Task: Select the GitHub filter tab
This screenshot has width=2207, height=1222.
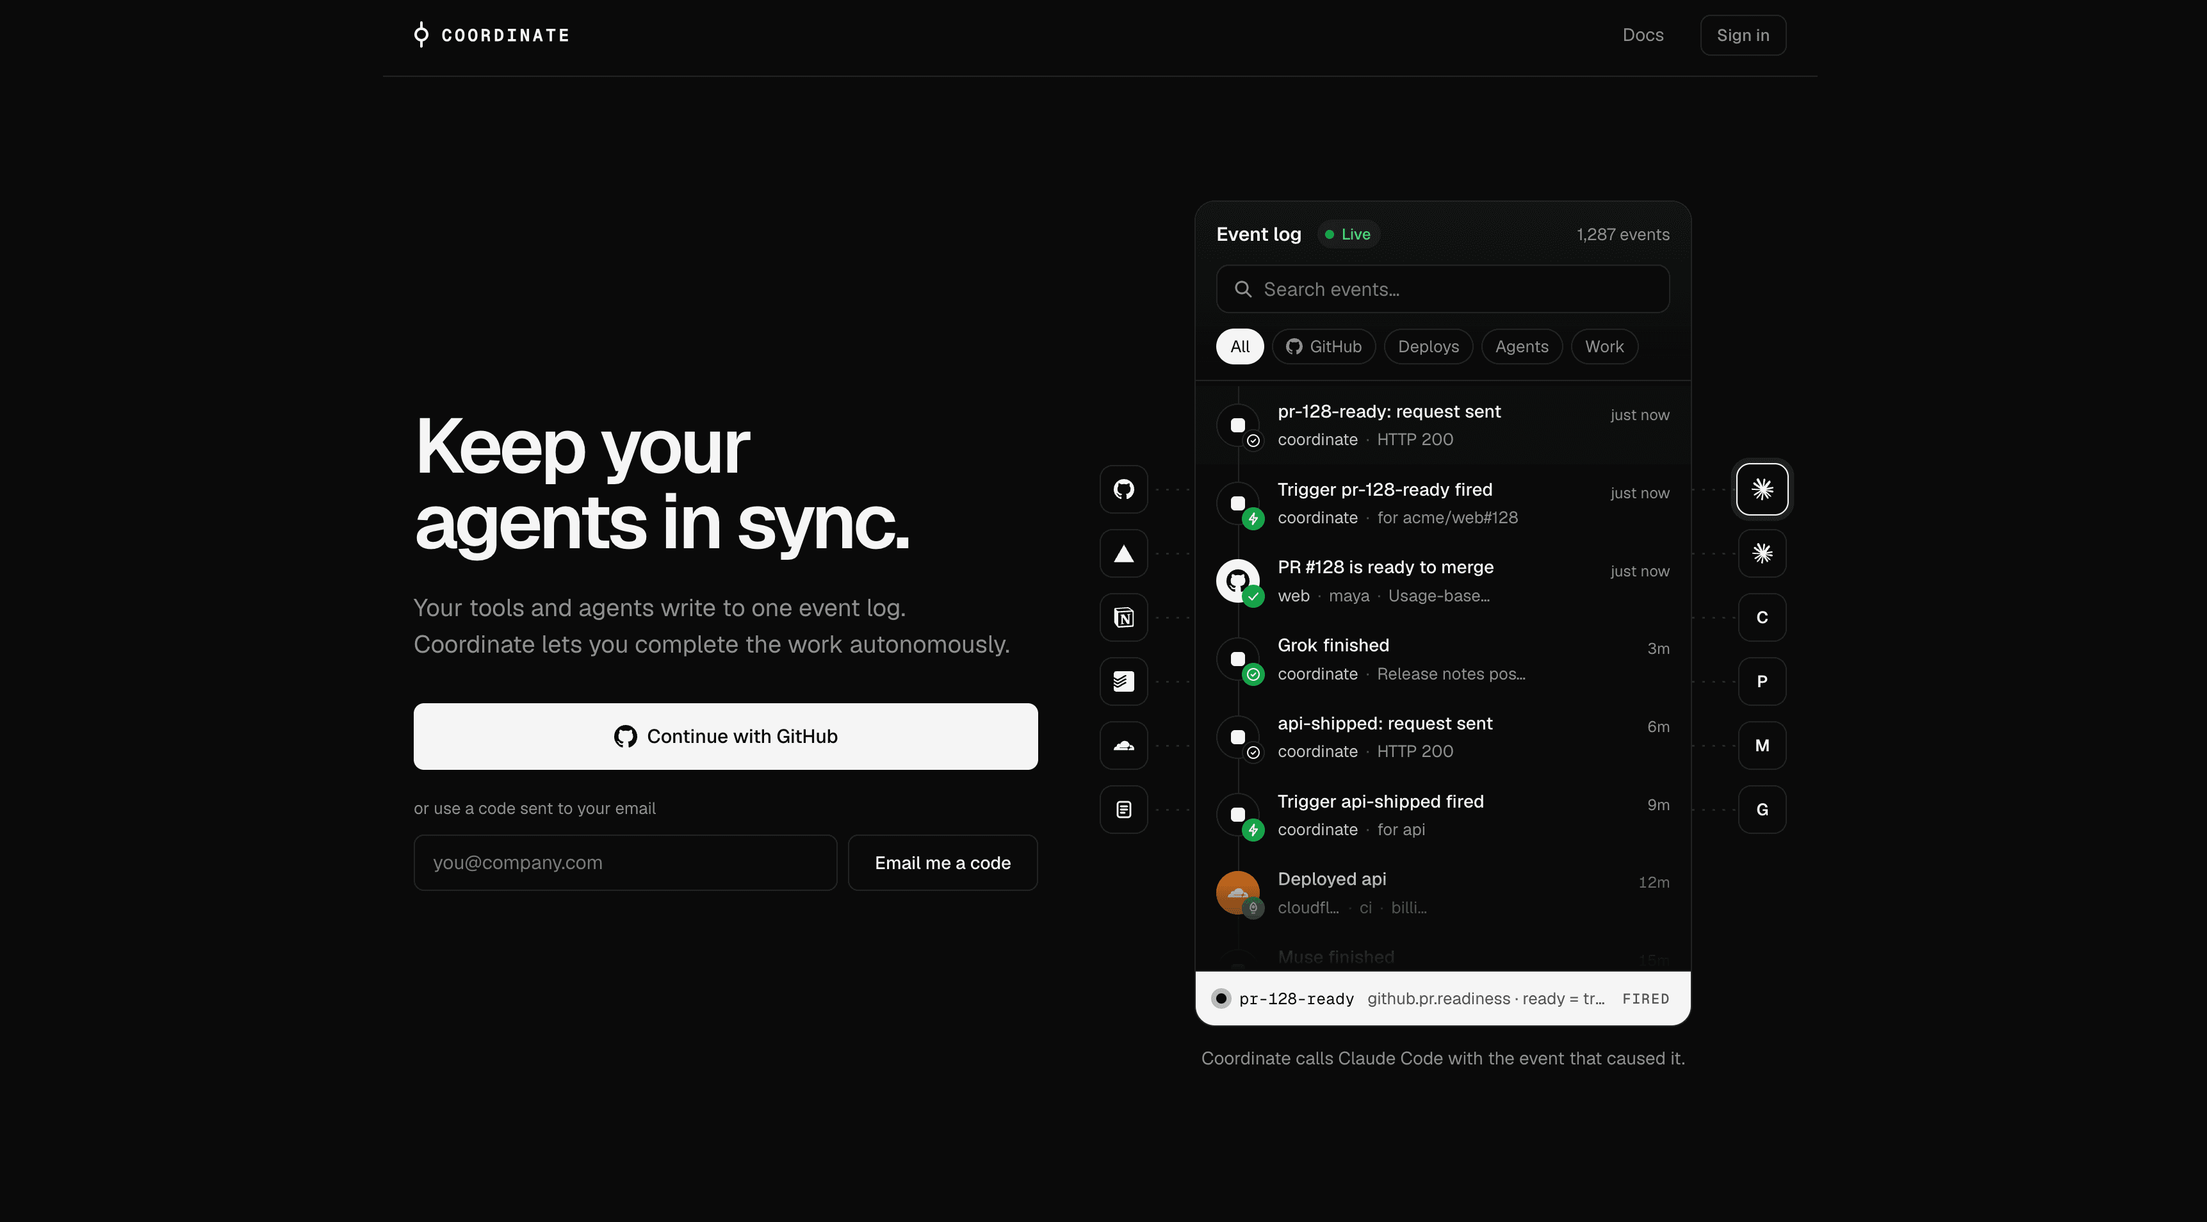Action: (x=1324, y=346)
